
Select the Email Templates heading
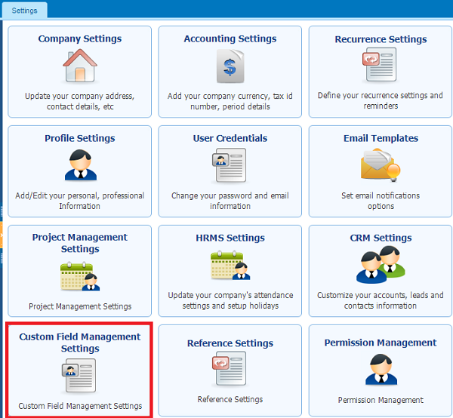tap(381, 138)
